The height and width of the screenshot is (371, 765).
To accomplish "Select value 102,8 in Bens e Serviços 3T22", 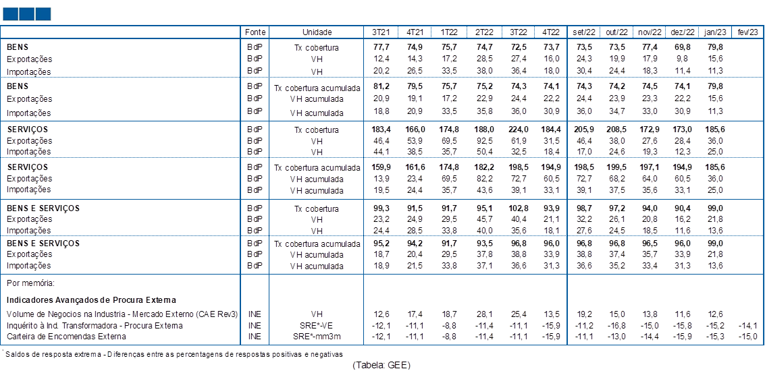I will 518,208.
